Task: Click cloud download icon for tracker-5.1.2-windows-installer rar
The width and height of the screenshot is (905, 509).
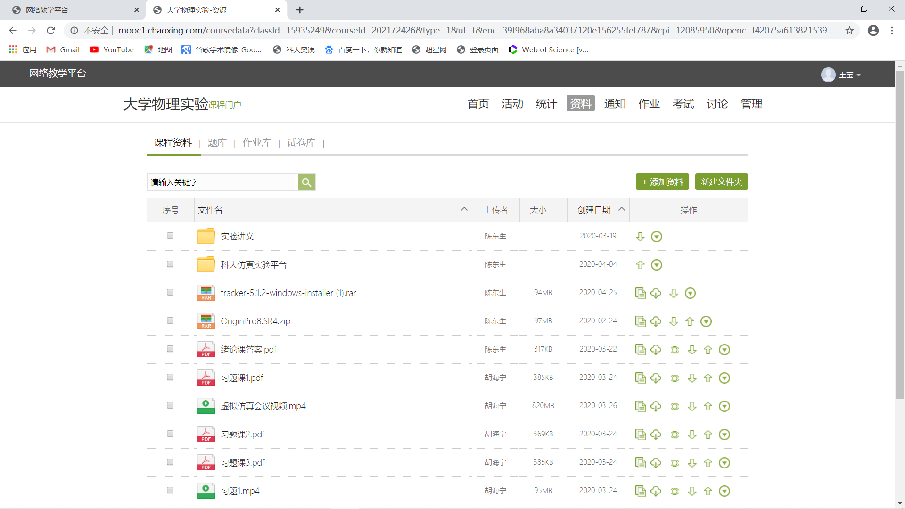Action: pyautogui.click(x=656, y=293)
